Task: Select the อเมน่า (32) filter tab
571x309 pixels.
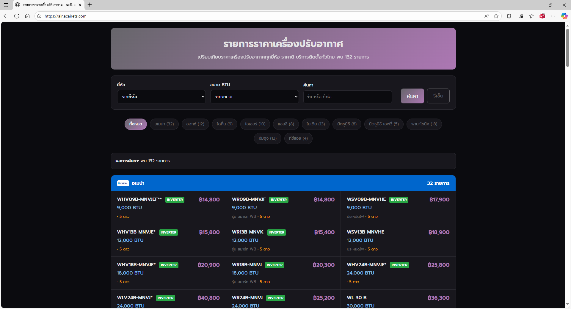Action: pyautogui.click(x=164, y=124)
